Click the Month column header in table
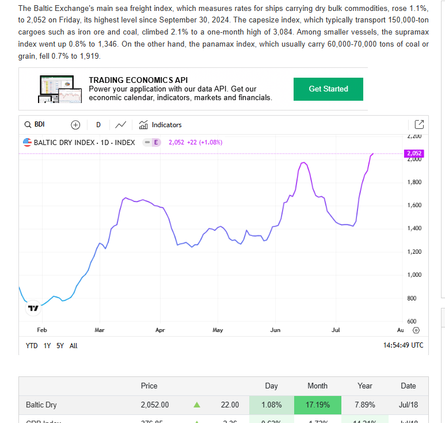 tap(317, 386)
